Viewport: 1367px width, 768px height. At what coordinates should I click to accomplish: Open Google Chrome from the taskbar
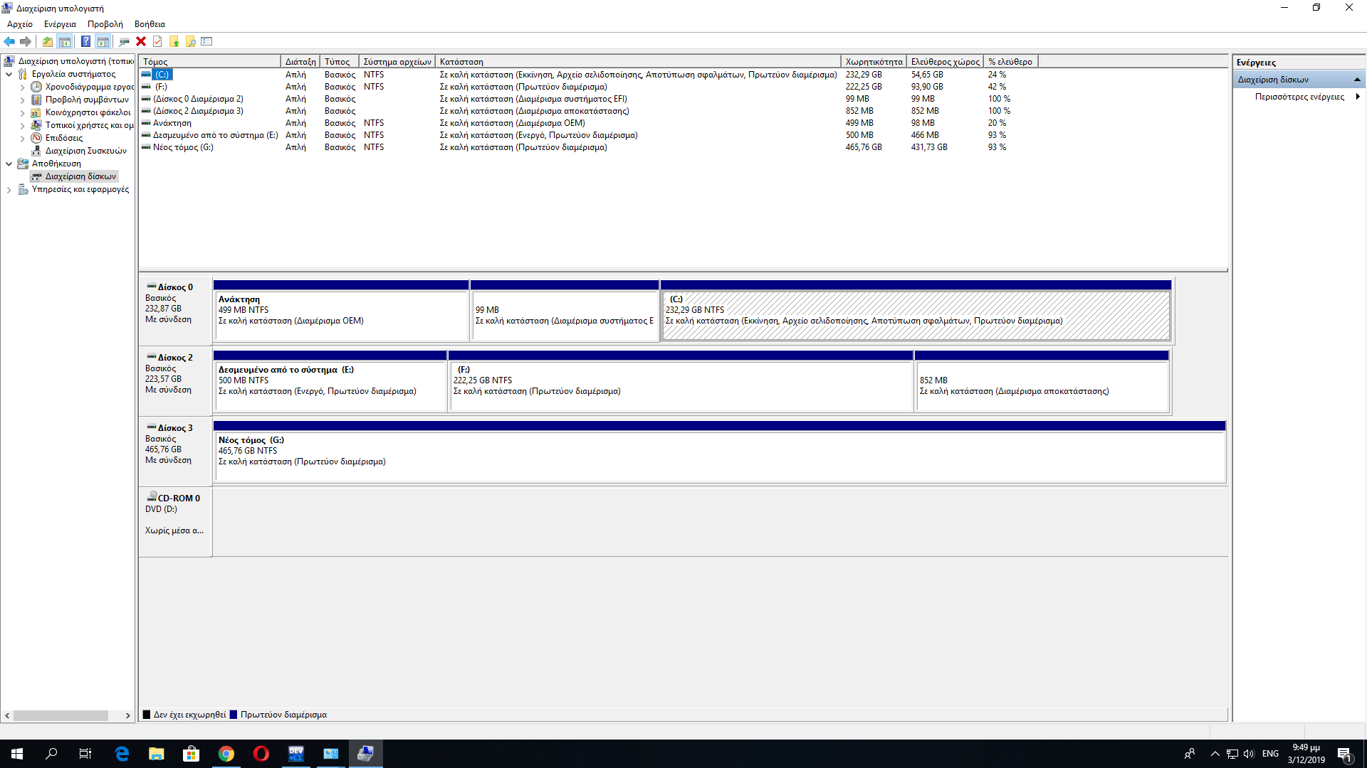(x=226, y=754)
